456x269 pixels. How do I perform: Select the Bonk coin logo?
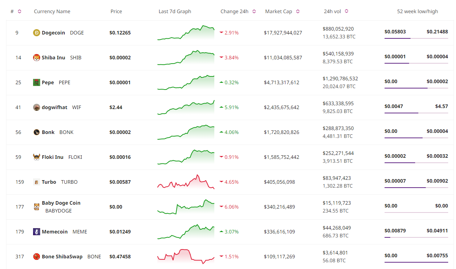click(37, 132)
